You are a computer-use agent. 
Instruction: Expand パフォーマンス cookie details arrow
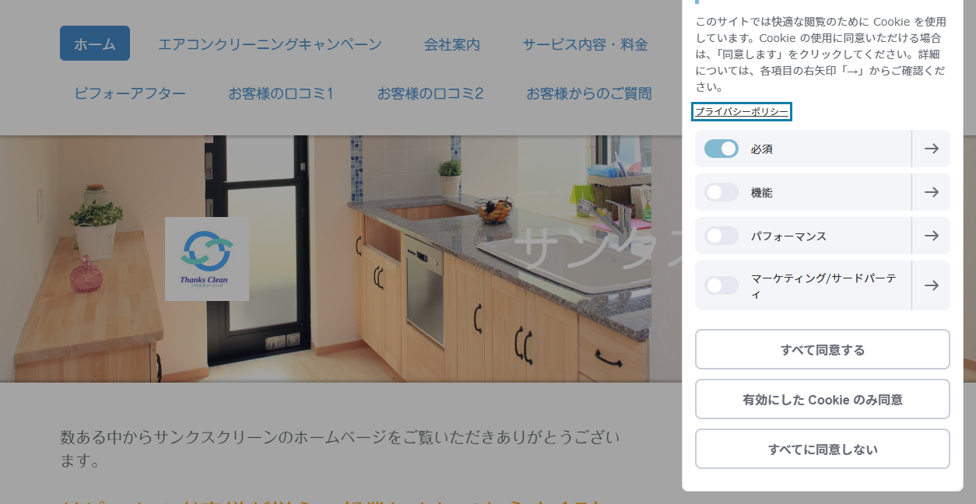coord(931,236)
